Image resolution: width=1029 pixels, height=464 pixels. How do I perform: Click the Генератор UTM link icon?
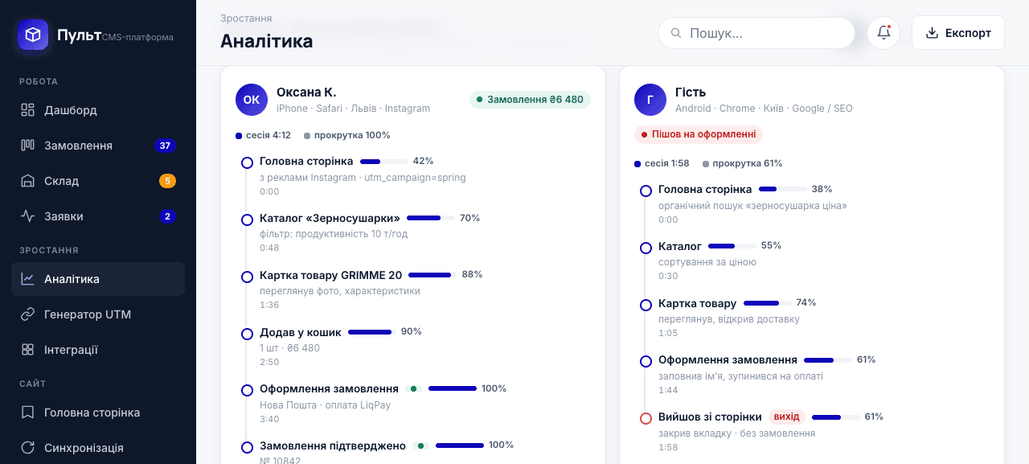pos(28,314)
